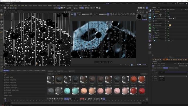
Task: Open the Mode dropdown showing Push Apart
Action: tap(173, 76)
